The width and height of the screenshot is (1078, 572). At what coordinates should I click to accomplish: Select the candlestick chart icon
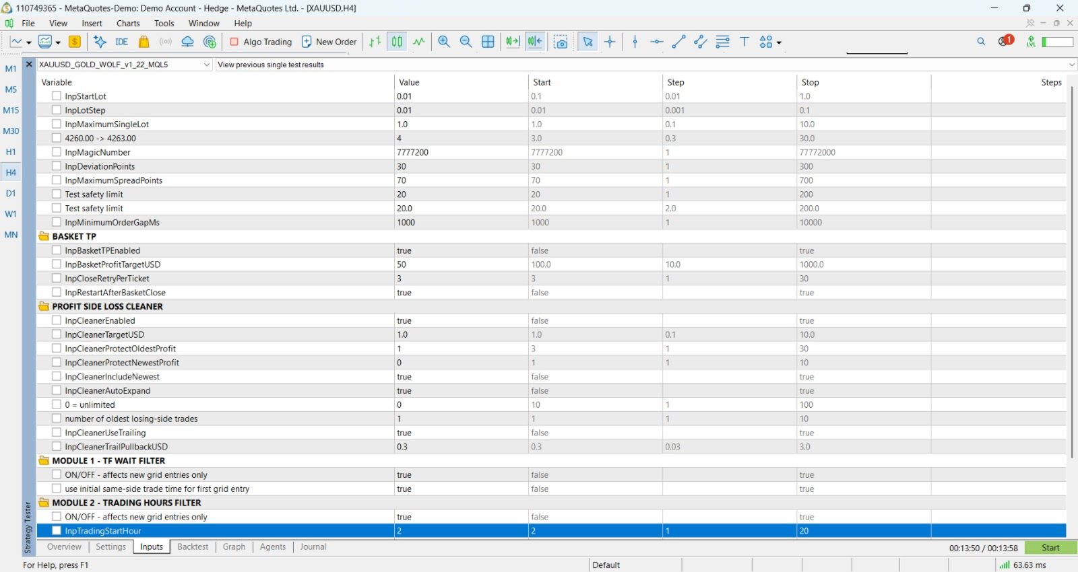click(398, 42)
